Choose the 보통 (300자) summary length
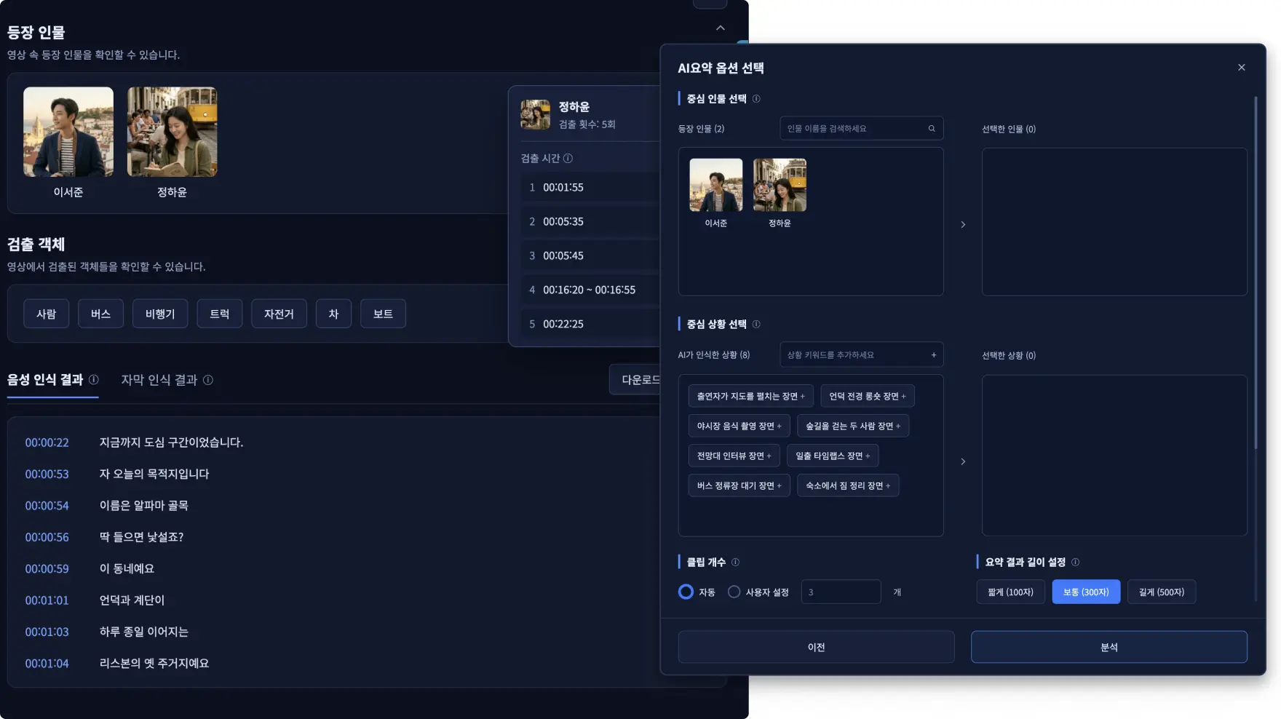 point(1086,592)
